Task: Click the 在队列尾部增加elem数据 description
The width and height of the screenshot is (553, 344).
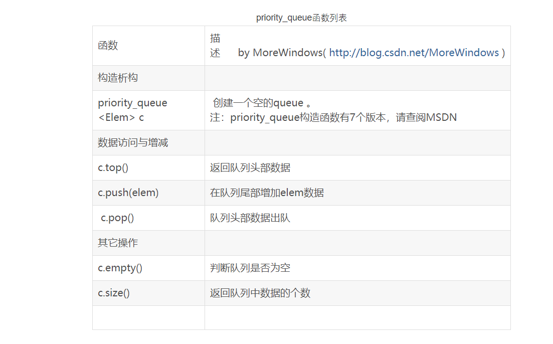Action: (x=267, y=193)
